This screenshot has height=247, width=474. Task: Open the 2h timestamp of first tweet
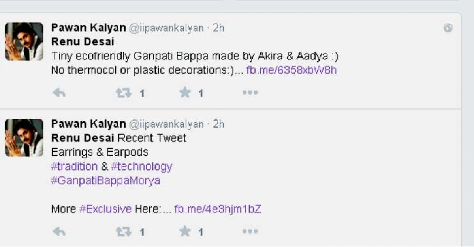219,28
